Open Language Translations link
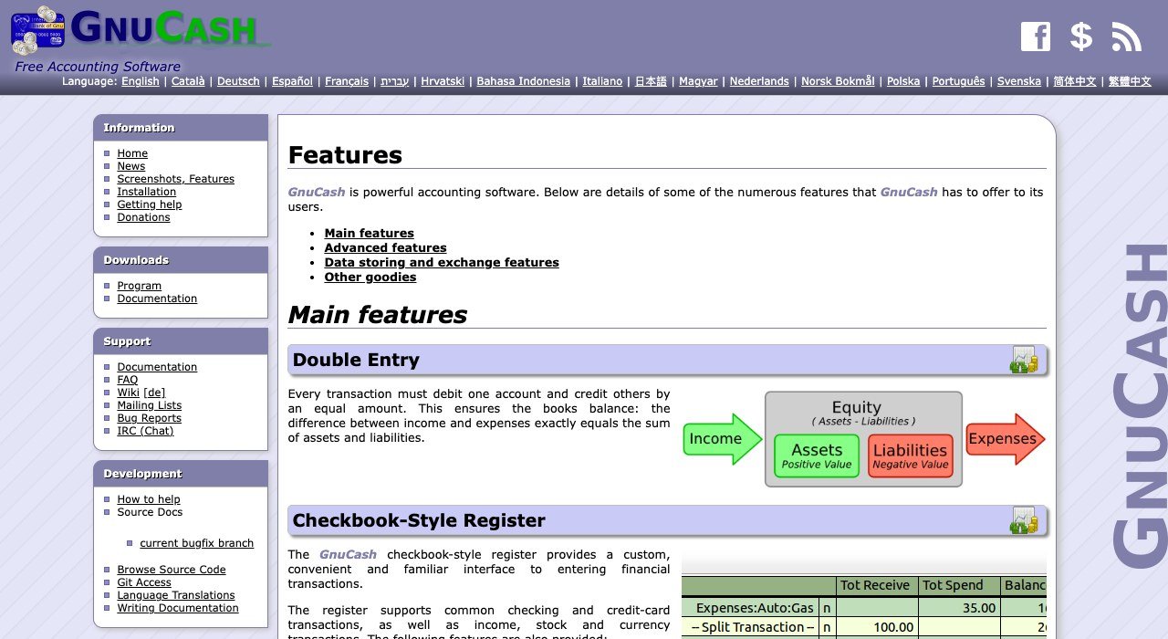Viewport: 1168px width, 639px height. point(176,595)
